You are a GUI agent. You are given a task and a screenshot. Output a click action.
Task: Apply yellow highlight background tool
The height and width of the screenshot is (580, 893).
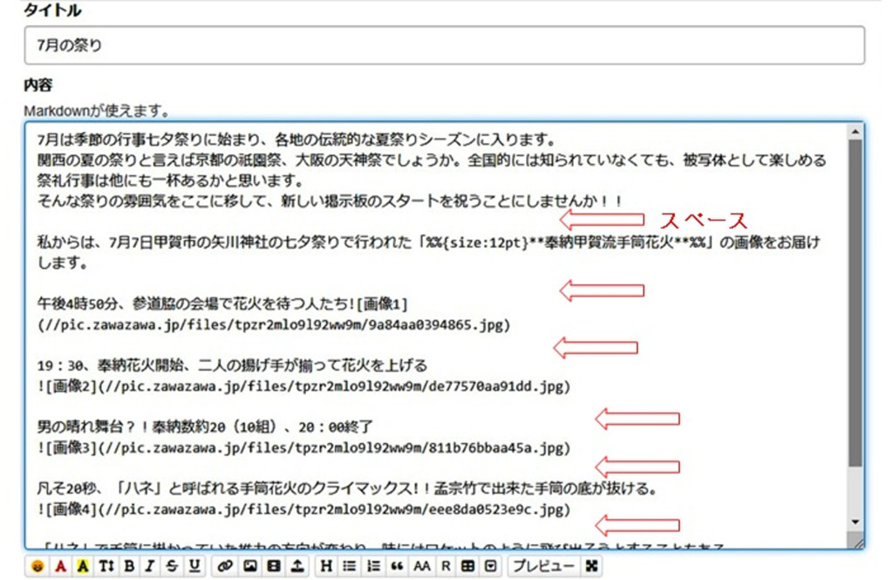tap(83, 566)
